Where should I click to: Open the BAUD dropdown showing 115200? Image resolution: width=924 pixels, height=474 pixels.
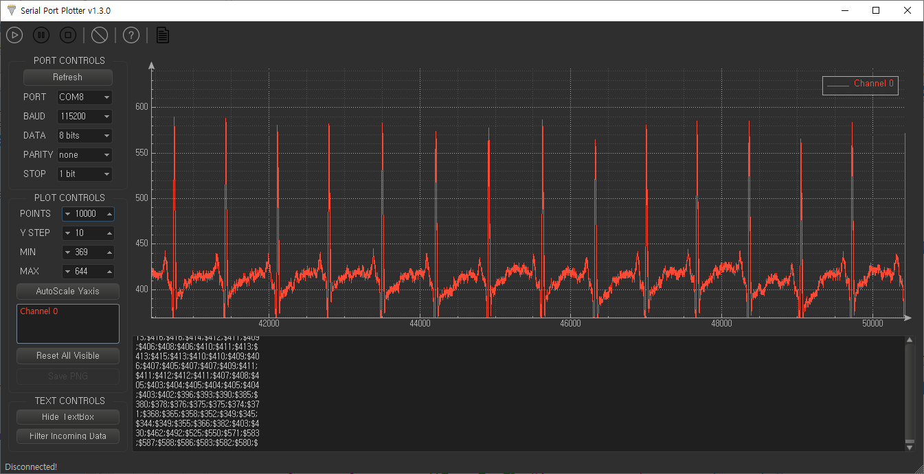pos(84,117)
